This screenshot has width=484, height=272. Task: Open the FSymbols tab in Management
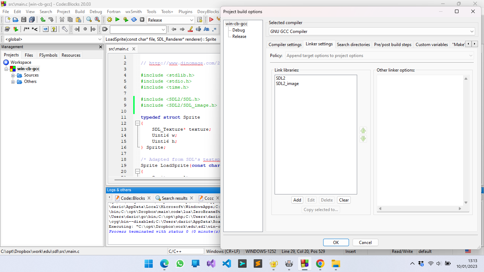[47, 55]
